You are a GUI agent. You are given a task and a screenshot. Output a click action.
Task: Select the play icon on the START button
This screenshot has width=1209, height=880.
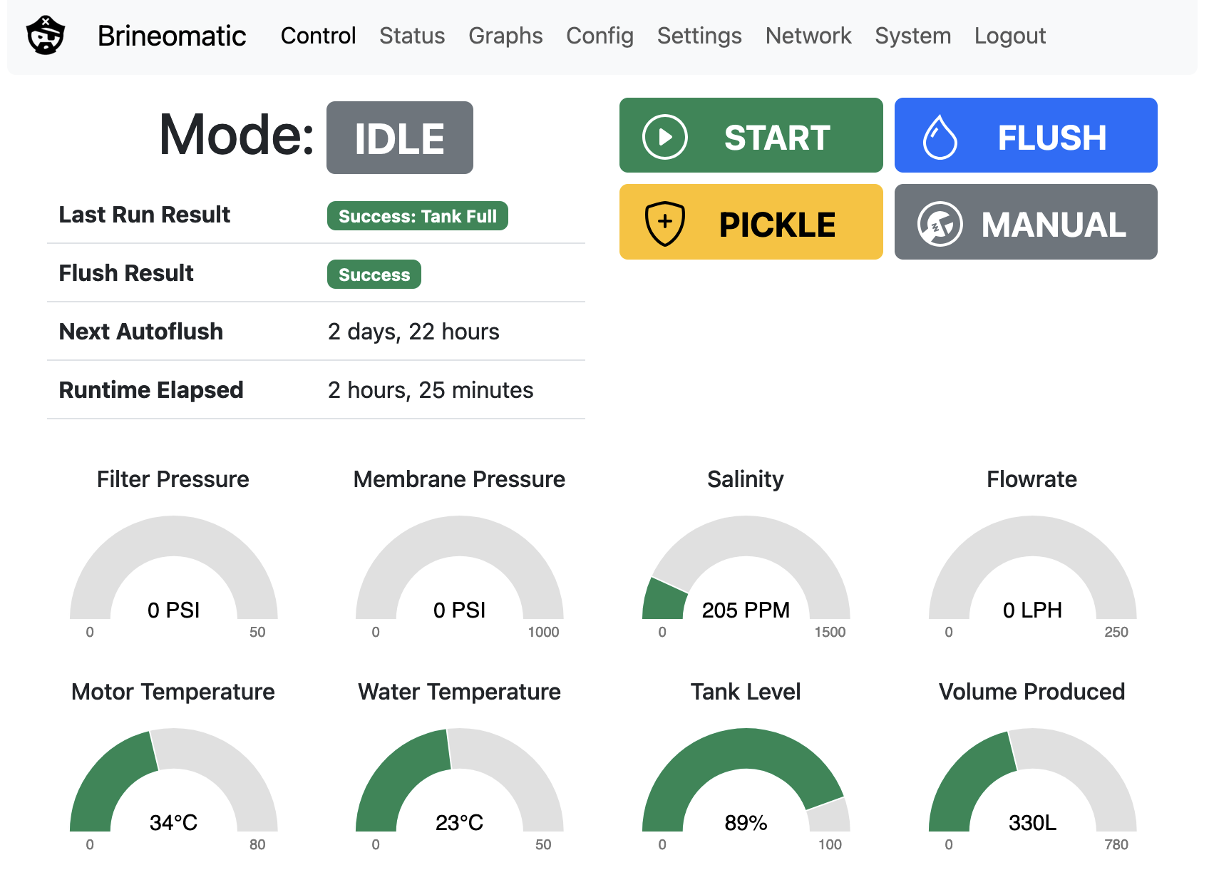pyautogui.click(x=664, y=135)
